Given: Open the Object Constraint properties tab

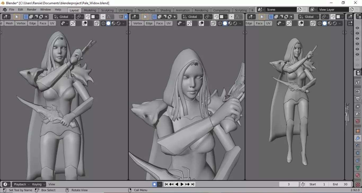Looking at the screenshot, I should (358, 160).
